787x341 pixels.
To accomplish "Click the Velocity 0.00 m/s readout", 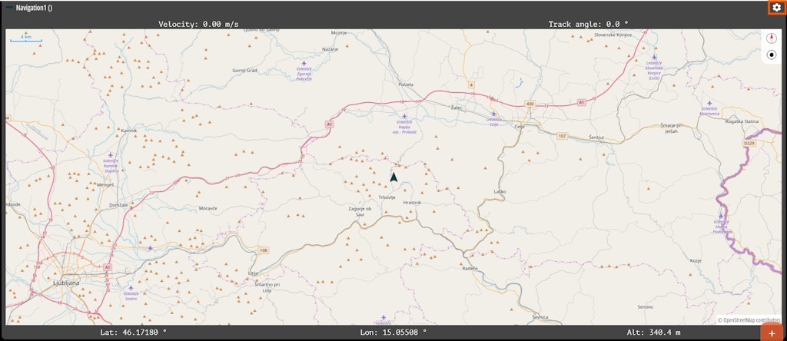I will tap(198, 24).
